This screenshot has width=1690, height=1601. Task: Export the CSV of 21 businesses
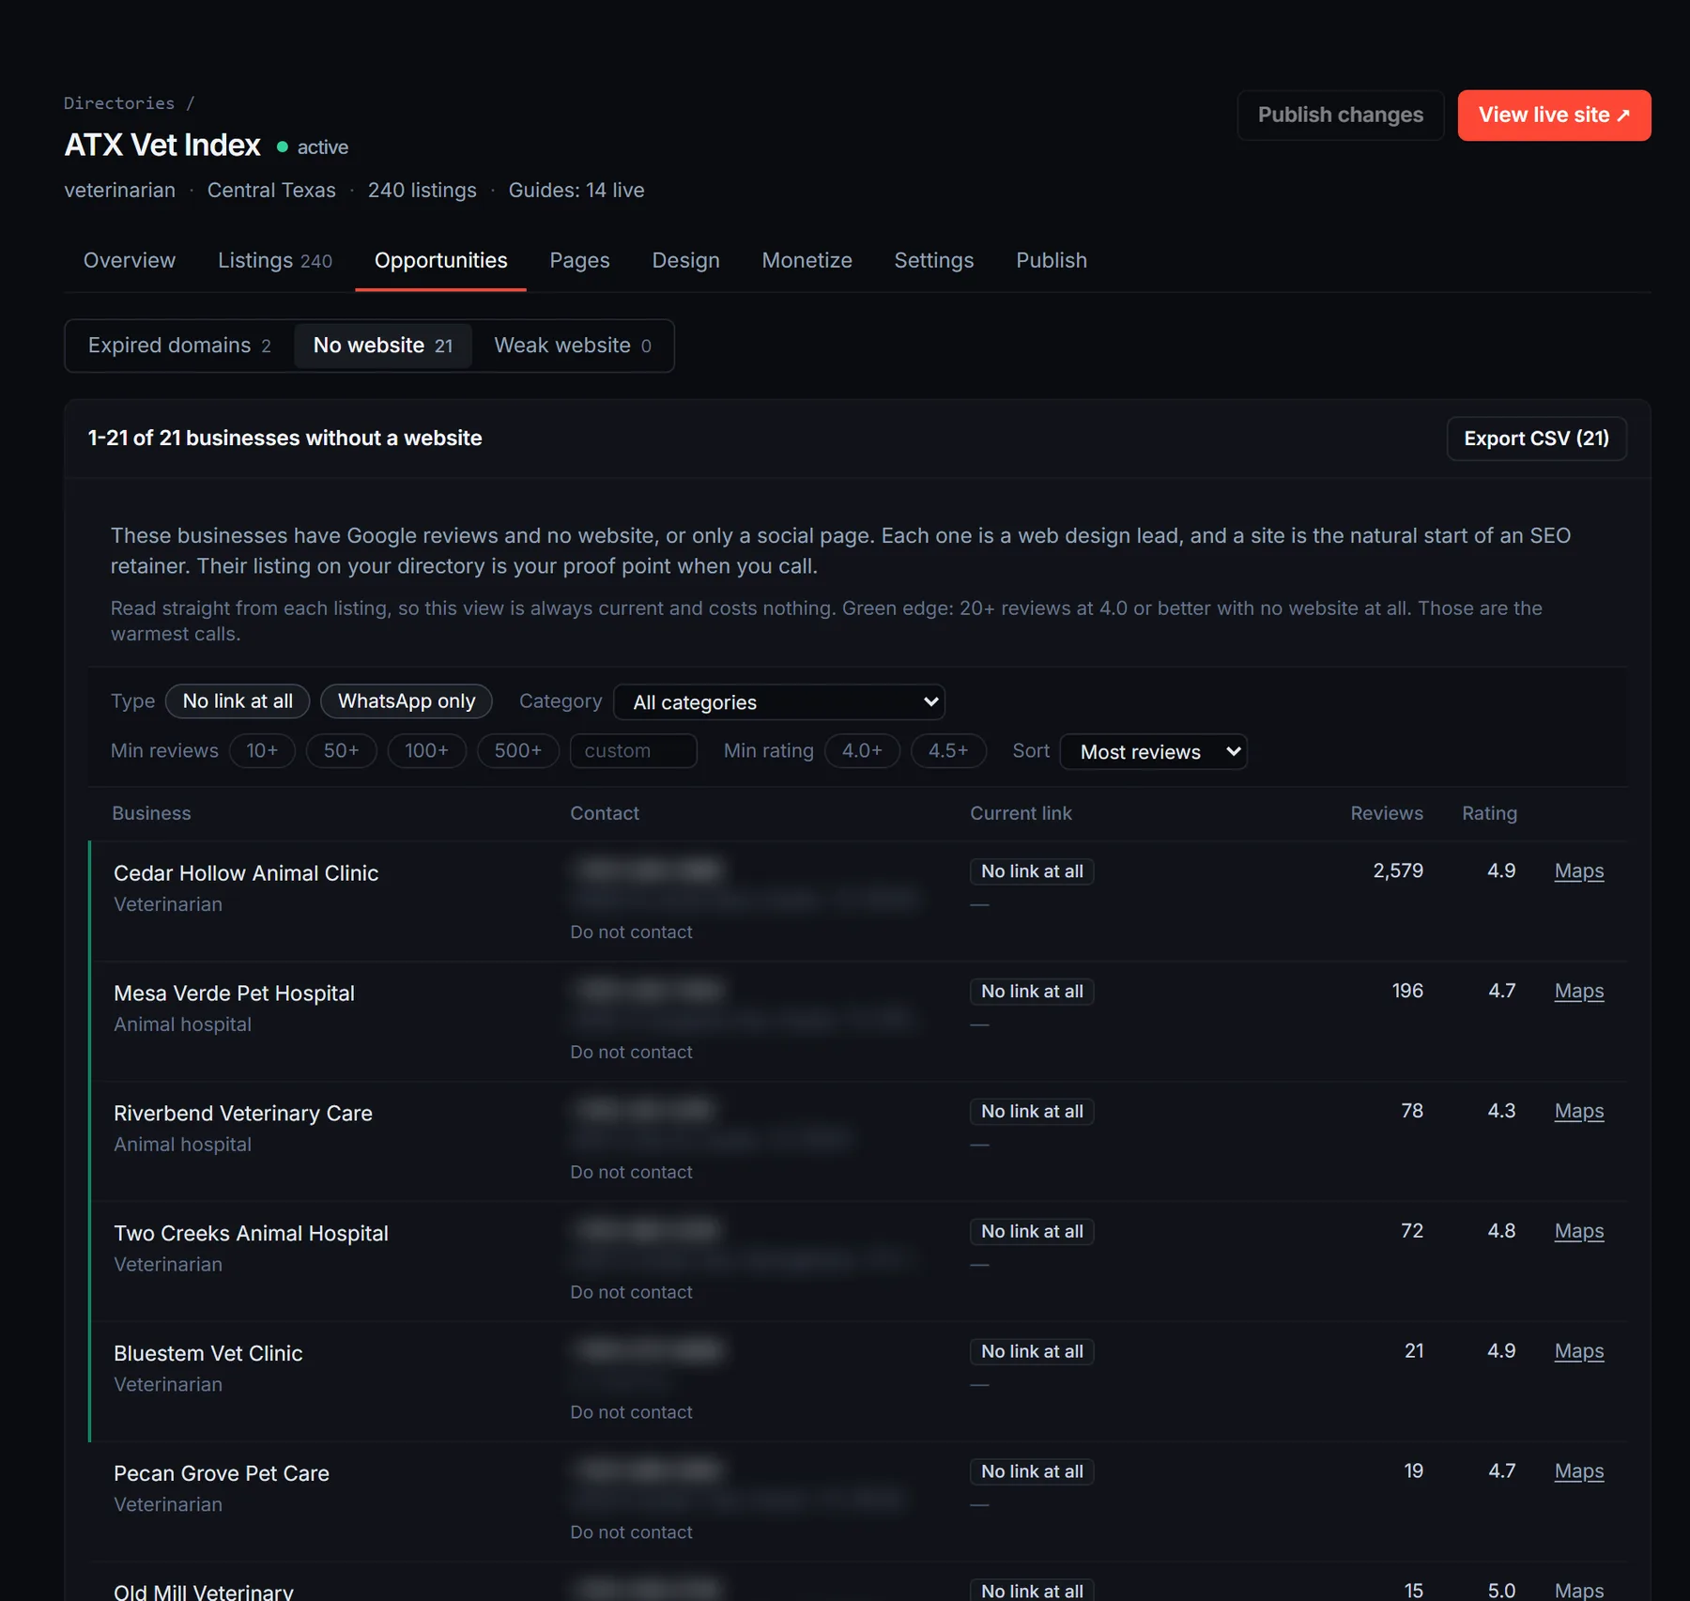(x=1536, y=439)
